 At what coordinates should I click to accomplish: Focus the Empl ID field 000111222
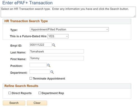pos(41,45)
